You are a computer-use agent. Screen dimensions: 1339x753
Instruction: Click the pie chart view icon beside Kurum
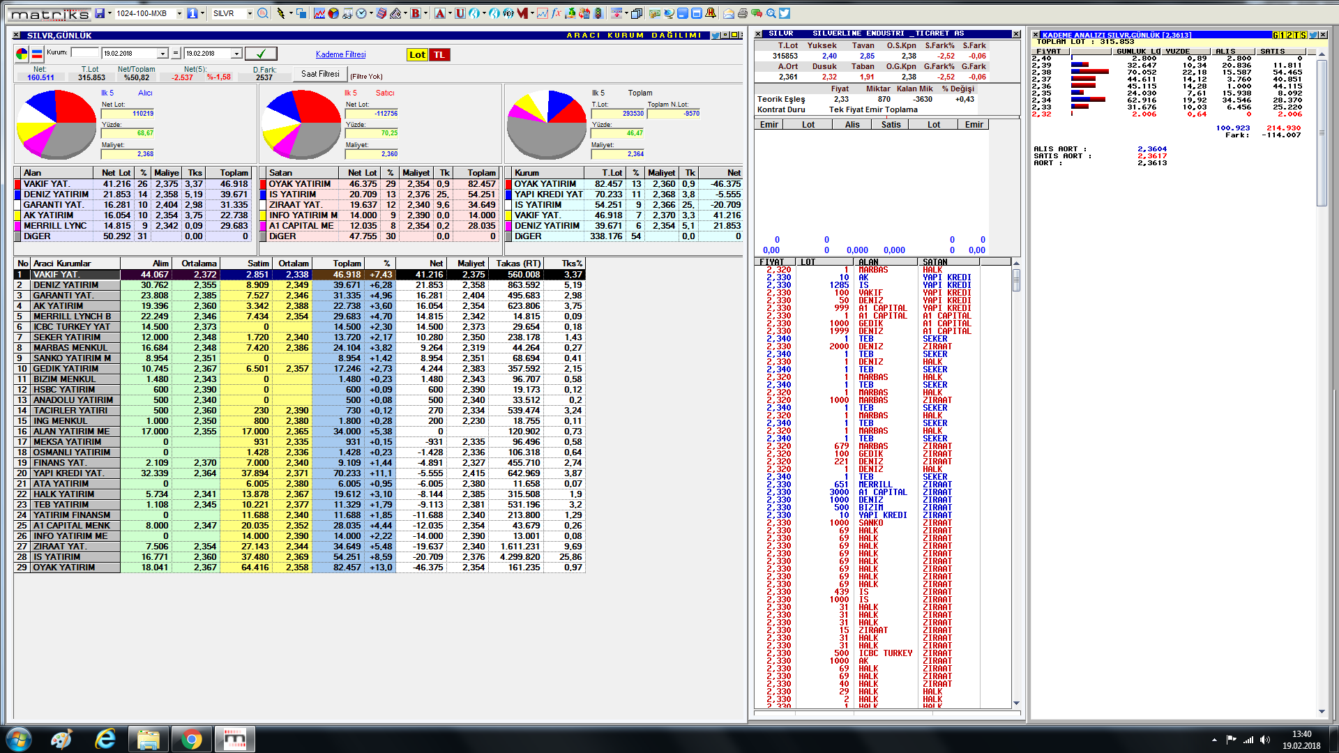[22, 54]
